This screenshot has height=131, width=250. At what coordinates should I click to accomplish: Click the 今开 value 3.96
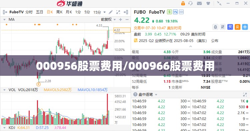207,52
